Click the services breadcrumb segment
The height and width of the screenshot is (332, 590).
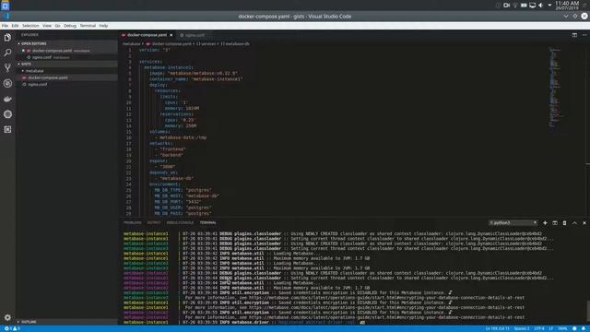[206, 43]
